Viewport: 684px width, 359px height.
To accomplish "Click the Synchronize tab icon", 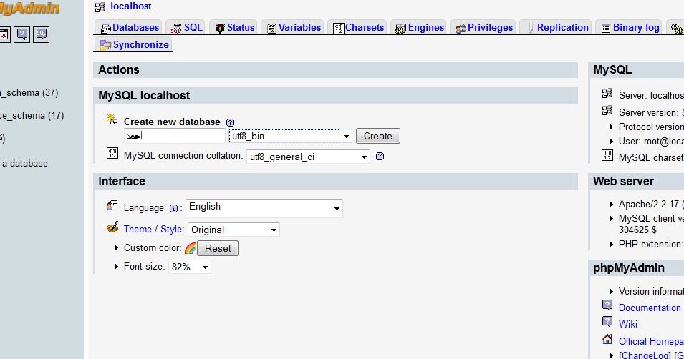I will click(105, 45).
